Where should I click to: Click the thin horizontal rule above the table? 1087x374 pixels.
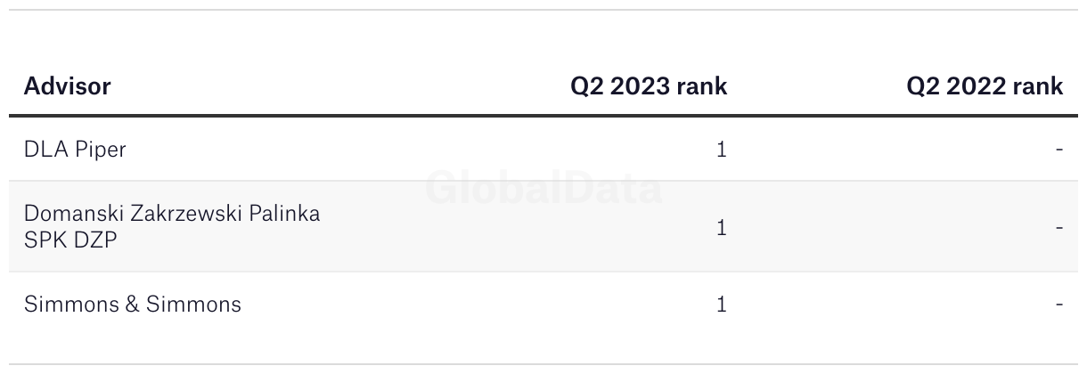543,10
